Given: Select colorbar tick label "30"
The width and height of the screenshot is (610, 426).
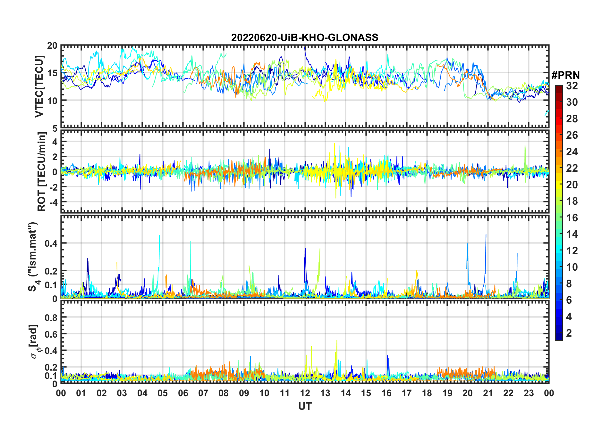Looking at the screenshot, I should (572, 102).
